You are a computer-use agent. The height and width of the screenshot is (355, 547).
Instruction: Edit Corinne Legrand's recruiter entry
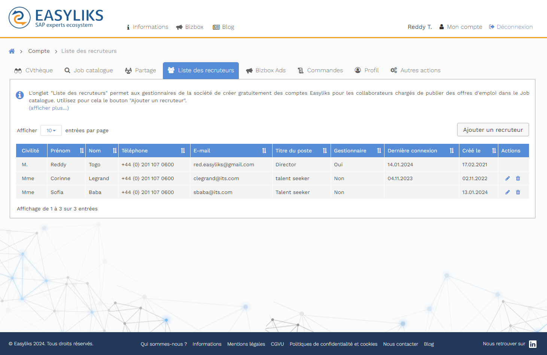click(508, 179)
